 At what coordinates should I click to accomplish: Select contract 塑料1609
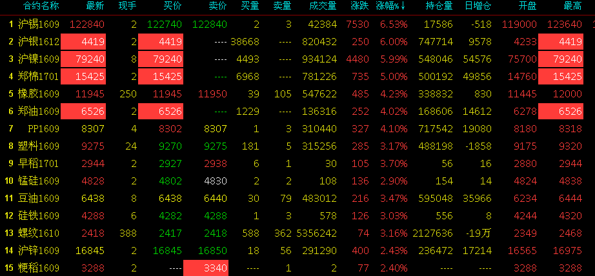[x=39, y=146]
